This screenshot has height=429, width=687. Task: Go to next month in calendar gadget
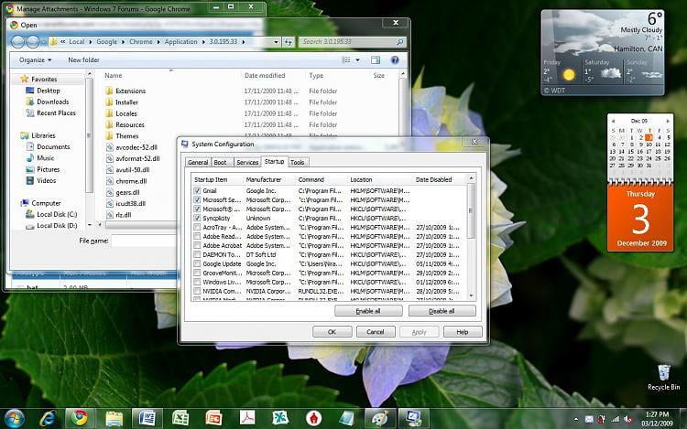point(668,121)
